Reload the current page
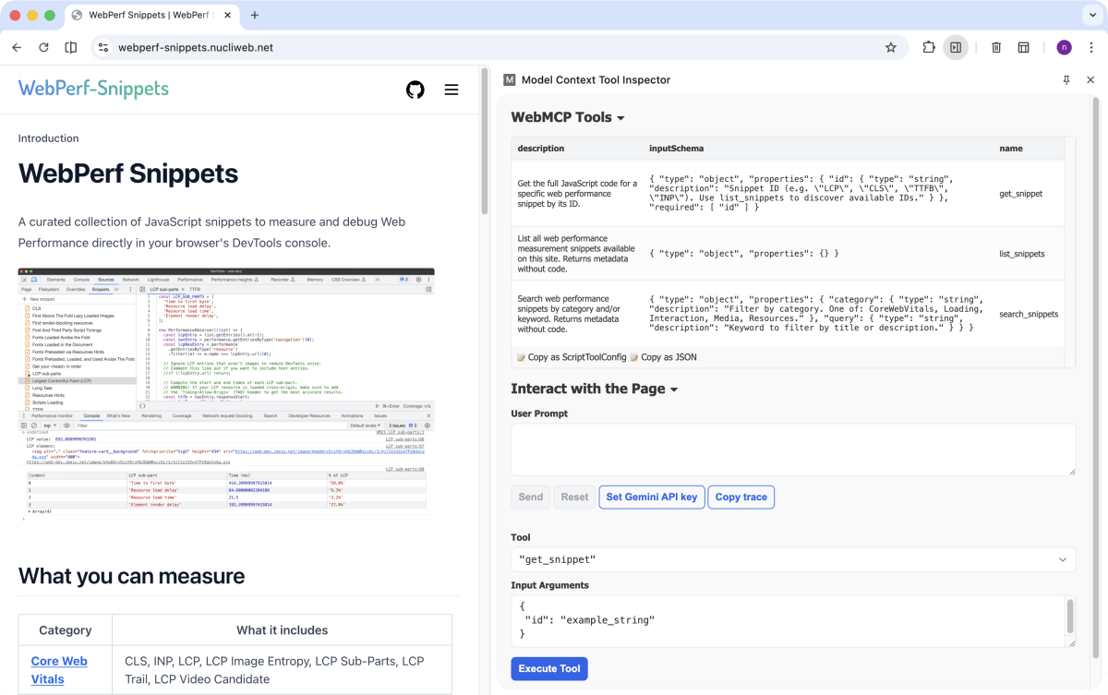This screenshot has width=1108, height=695. 43,47
